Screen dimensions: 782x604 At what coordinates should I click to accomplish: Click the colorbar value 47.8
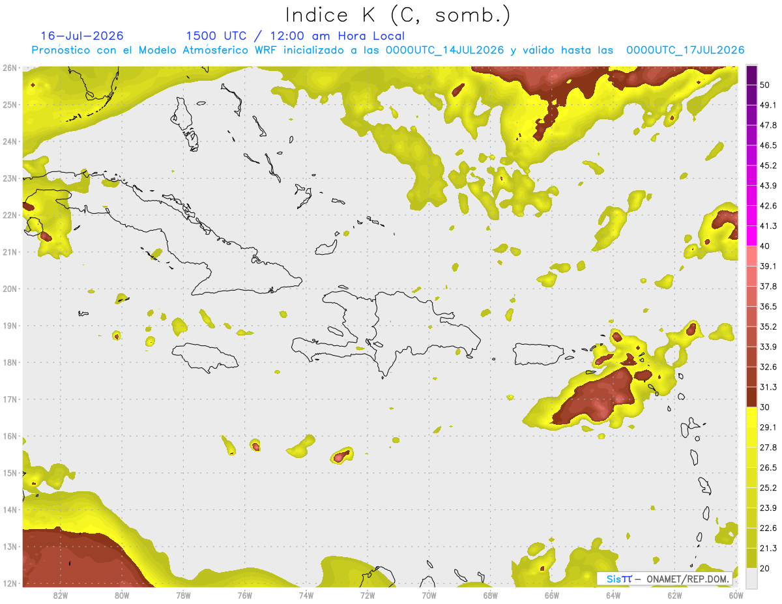coord(768,125)
